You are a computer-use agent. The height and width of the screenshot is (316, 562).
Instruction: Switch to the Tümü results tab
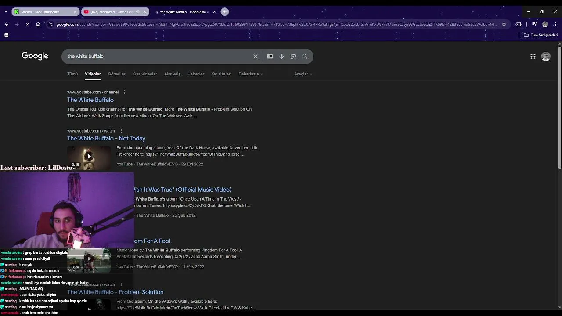coord(72,74)
